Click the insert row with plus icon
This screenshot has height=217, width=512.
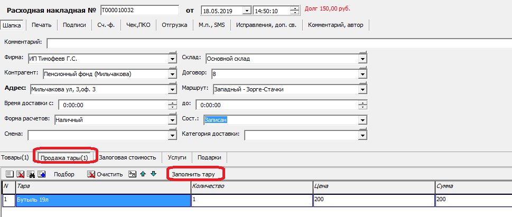tap(42, 174)
